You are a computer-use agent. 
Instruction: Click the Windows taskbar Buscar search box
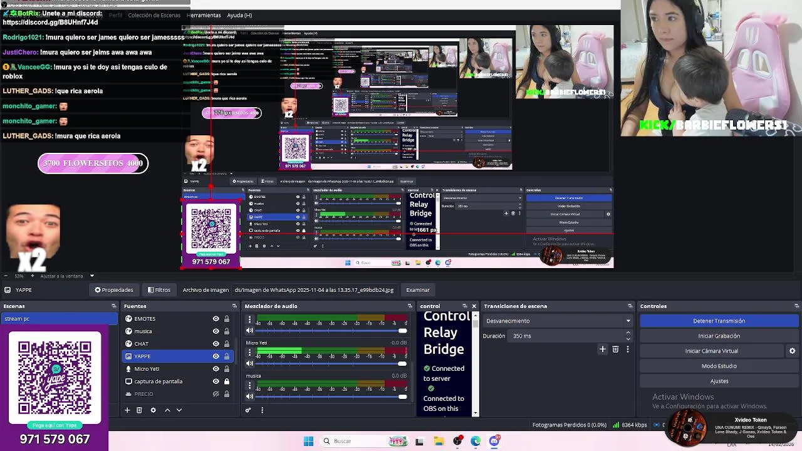pos(363,441)
